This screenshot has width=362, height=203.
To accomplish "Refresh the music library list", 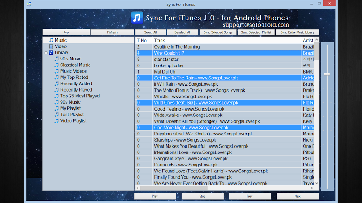I will (x=112, y=32).
